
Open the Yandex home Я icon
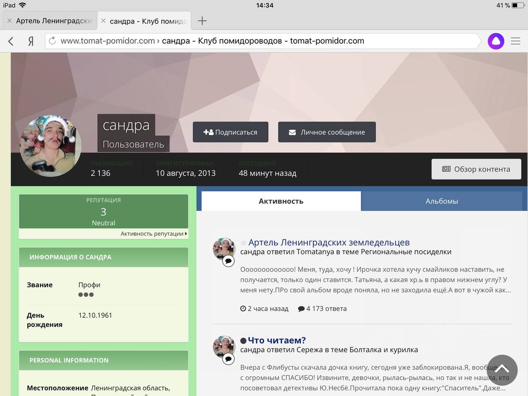pyautogui.click(x=31, y=41)
